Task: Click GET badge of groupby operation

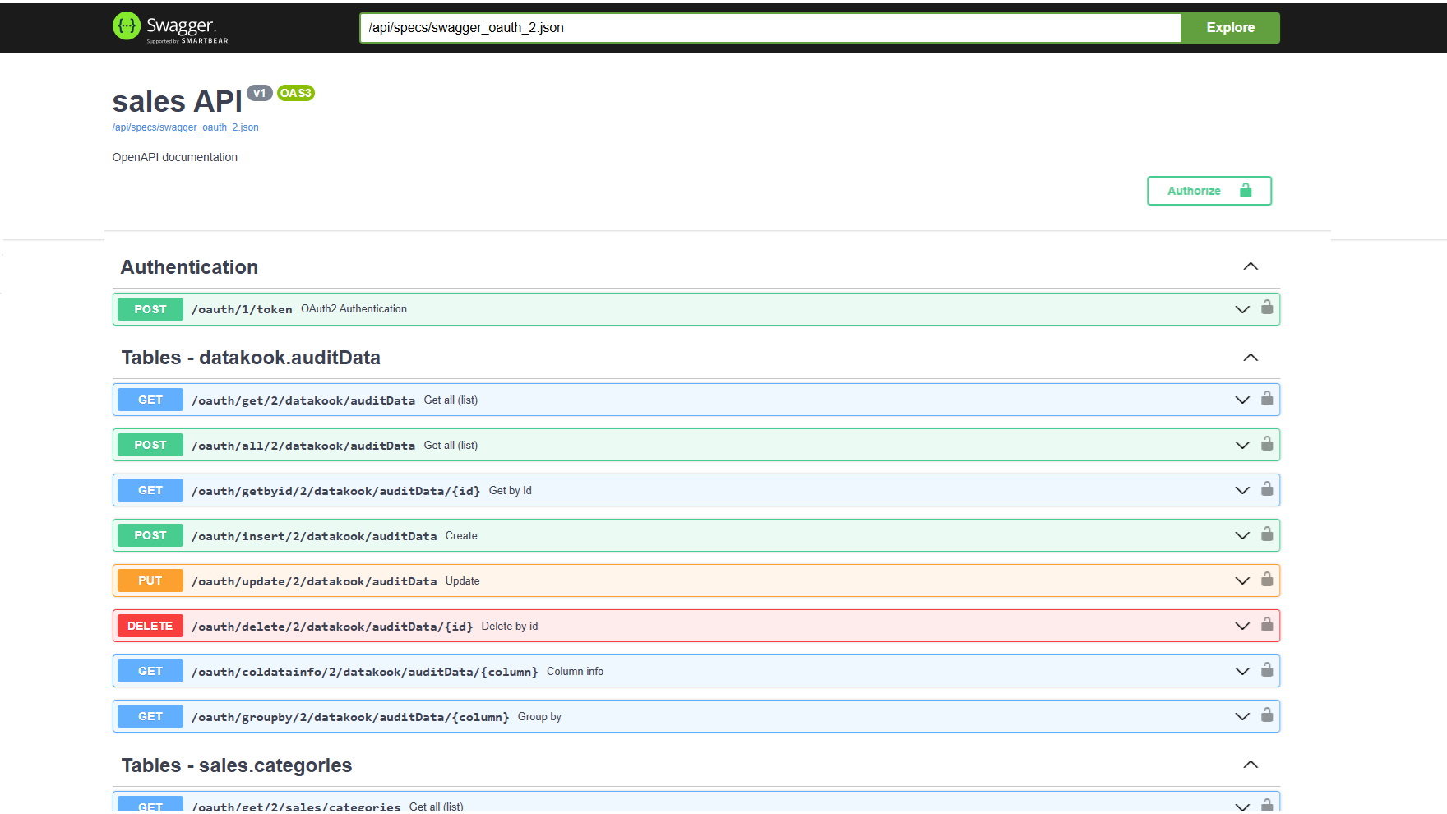Action: click(150, 716)
